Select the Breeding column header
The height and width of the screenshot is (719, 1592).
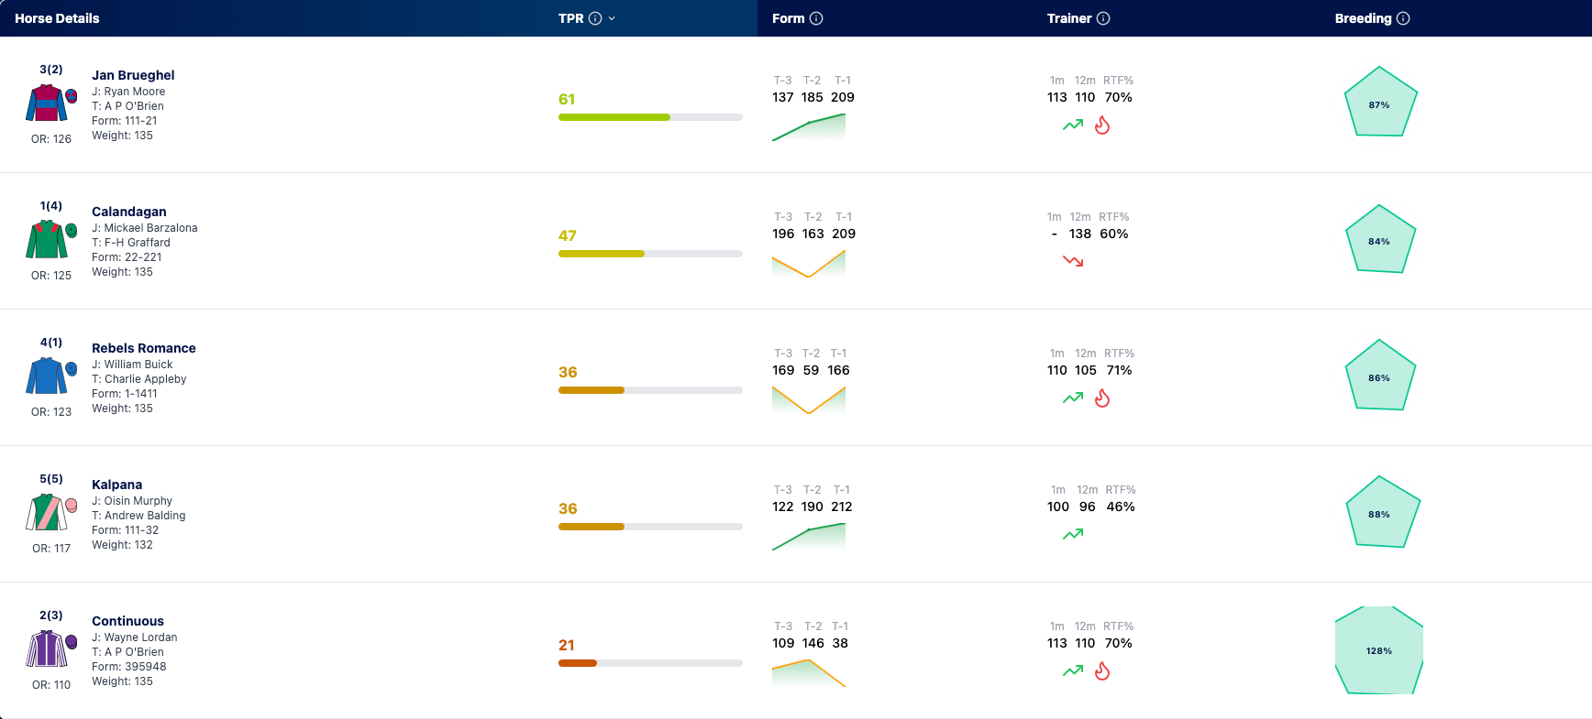[x=1363, y=18]
